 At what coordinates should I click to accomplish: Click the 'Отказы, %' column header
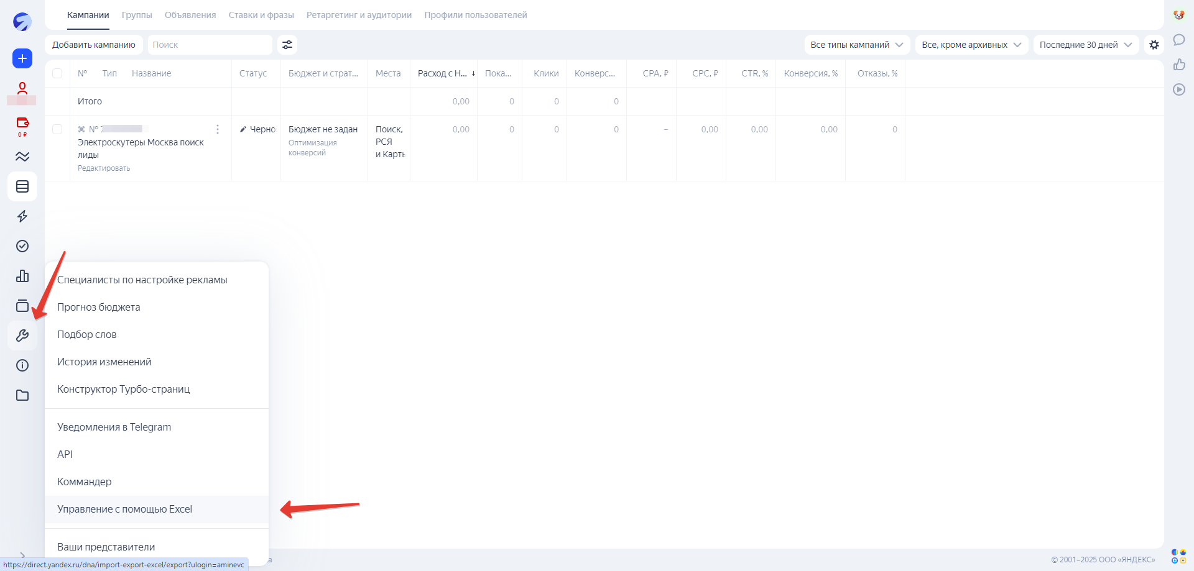(877, 73)
